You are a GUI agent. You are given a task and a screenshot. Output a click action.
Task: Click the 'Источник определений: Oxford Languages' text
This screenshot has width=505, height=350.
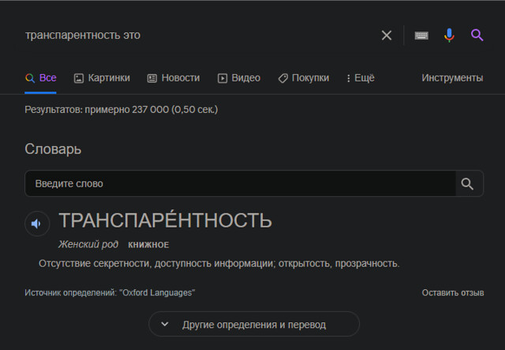coord(110,292)
